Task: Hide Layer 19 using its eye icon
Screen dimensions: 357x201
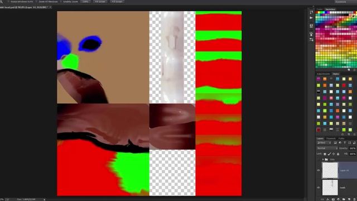Action: (319, 170)
